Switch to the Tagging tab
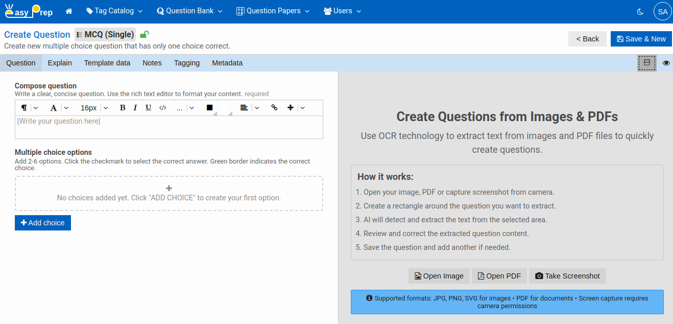The image size is (673, 324). pos(186,63)
